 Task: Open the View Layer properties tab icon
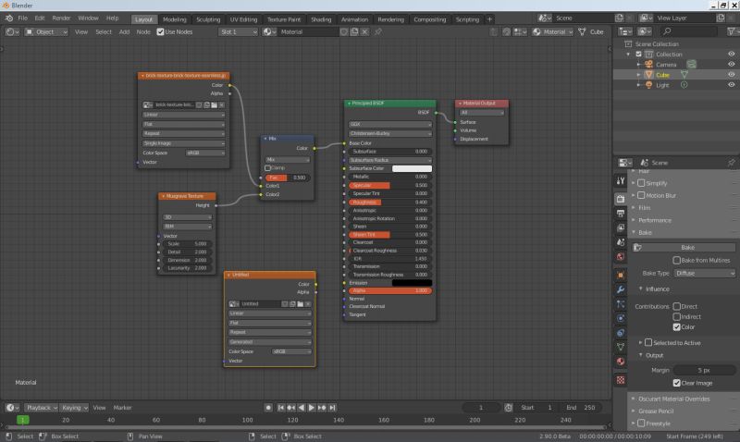621,227
